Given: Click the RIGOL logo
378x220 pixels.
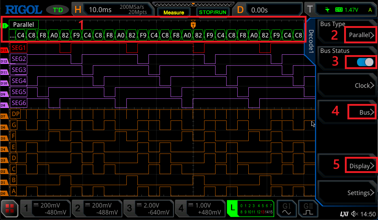Looking at the screenshot, I should 23,10.
